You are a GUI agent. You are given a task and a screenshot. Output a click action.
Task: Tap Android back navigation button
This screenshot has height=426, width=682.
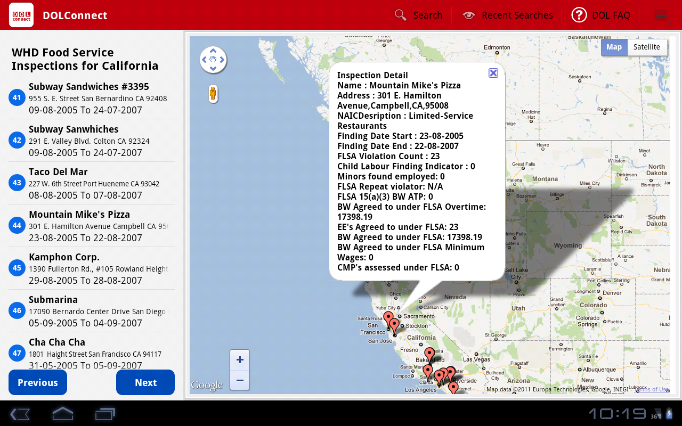(x=20, y=414)
